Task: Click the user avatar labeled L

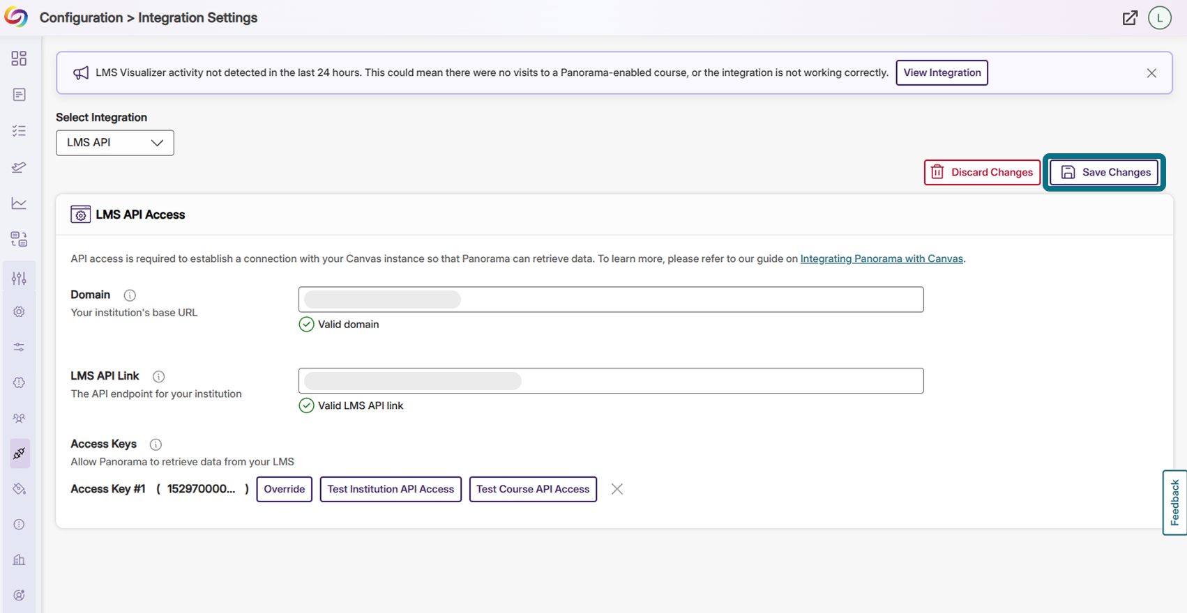Action: tap(1160, 18)
